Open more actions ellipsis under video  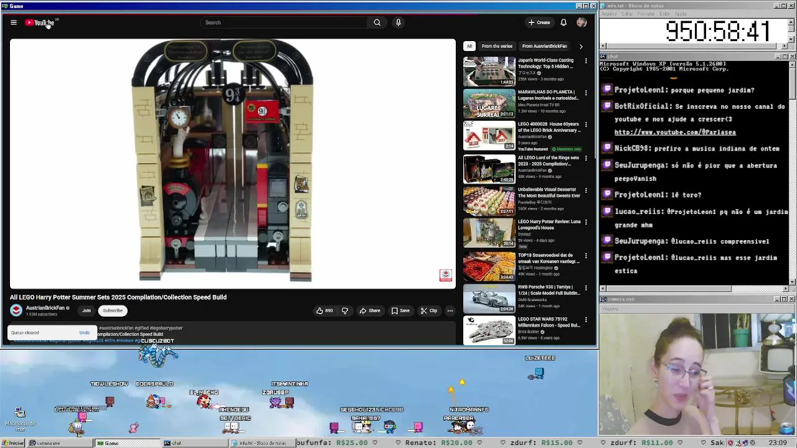tap(450, 310)
